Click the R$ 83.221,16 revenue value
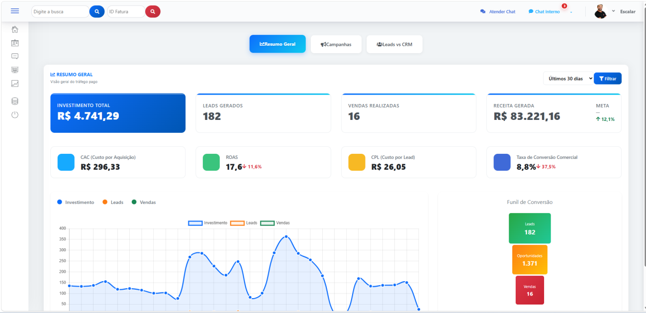The width and height of the screenshot is (646, 313). (527, 116)
